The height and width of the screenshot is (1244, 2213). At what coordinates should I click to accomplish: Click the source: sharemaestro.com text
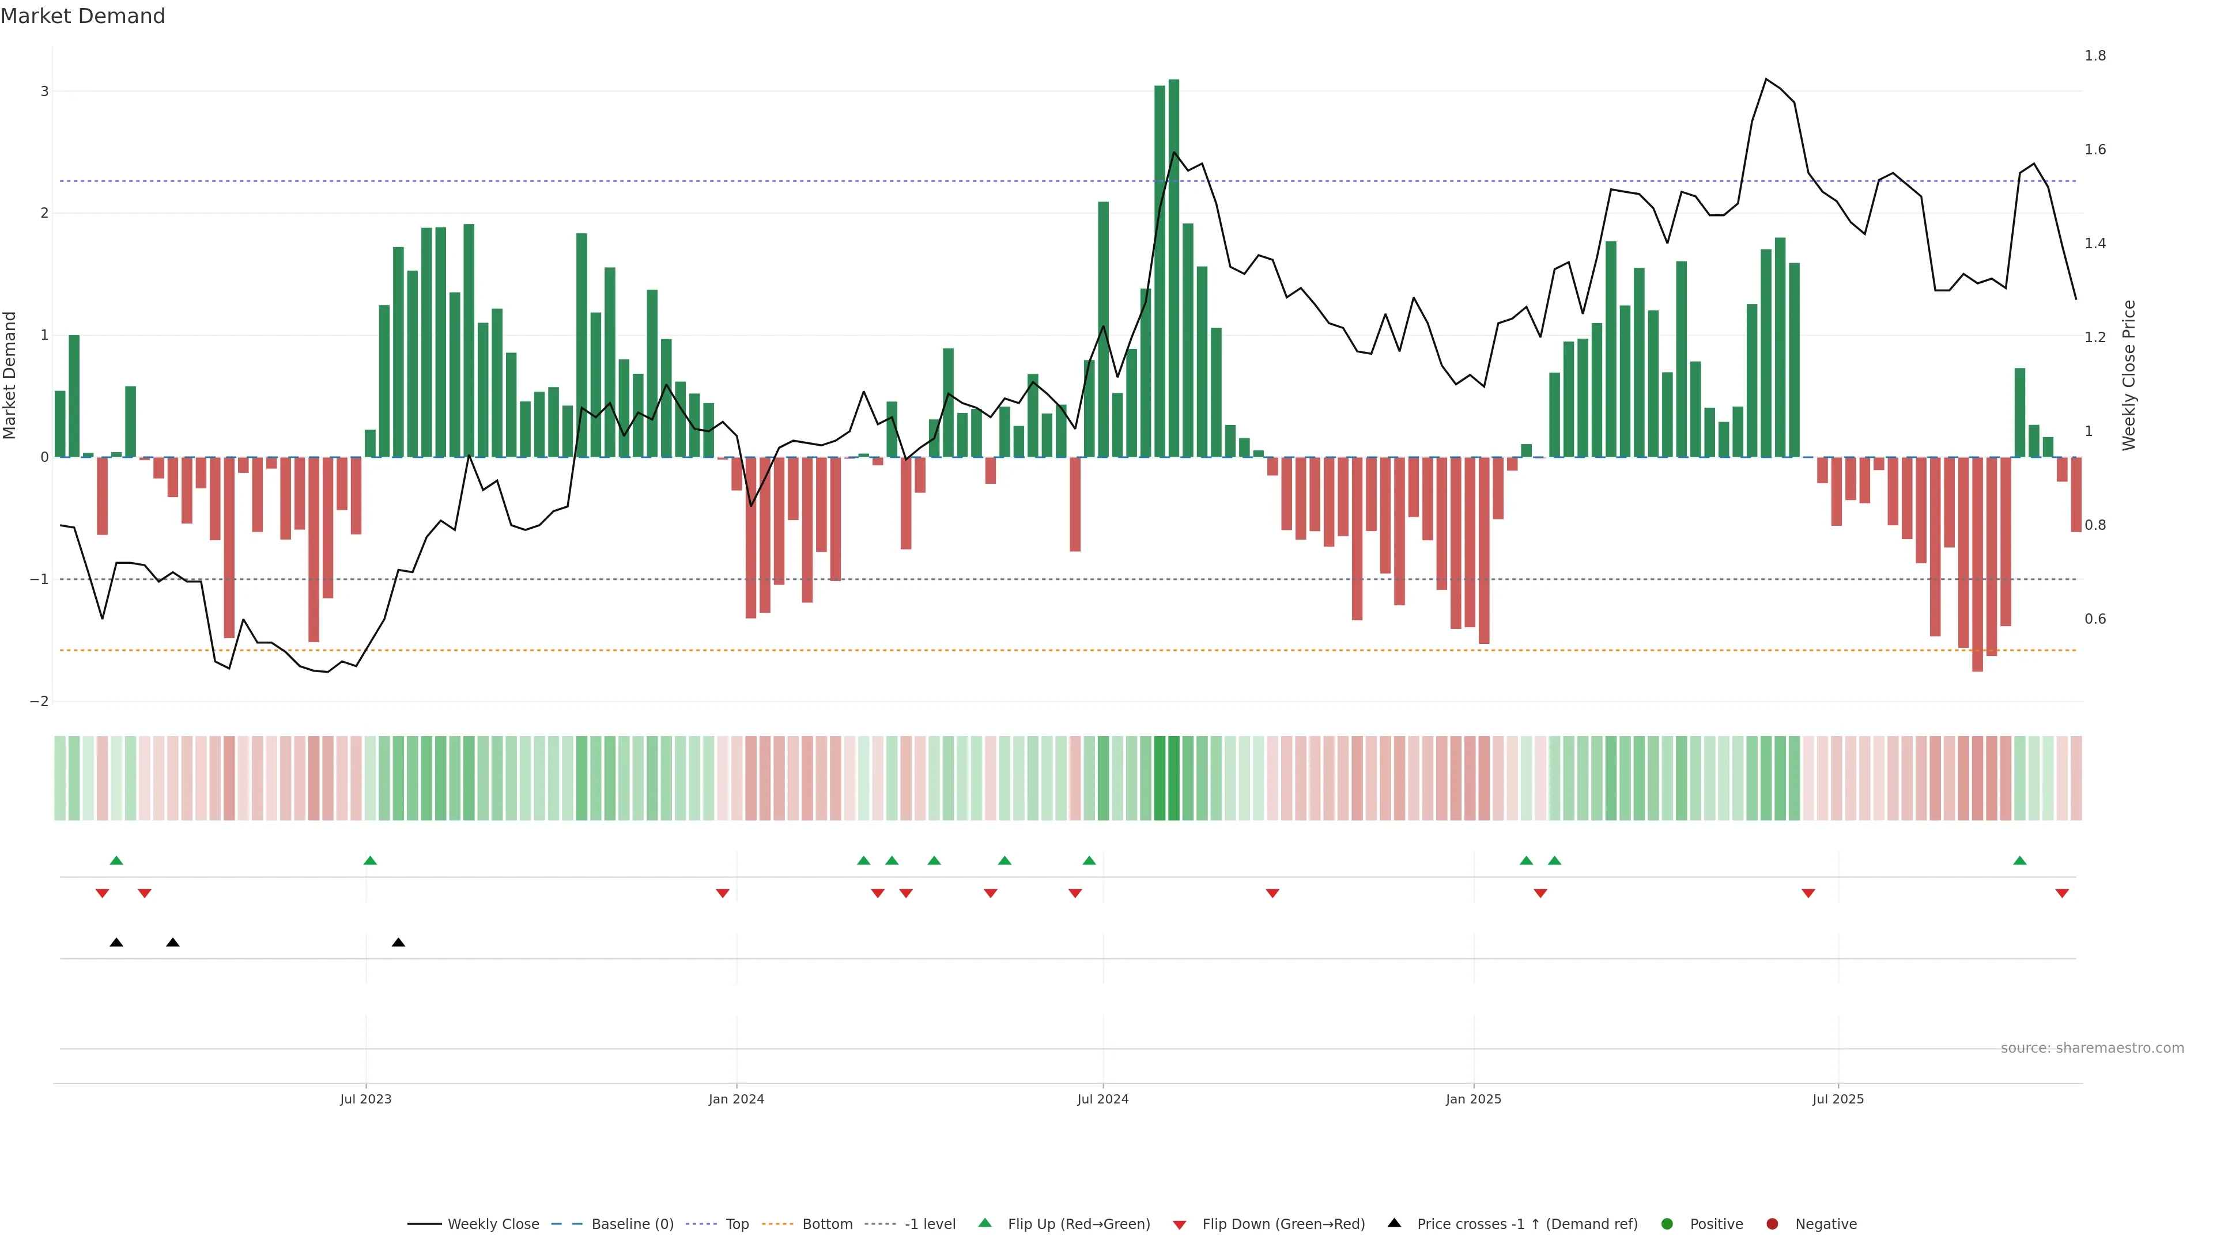pos(2092,1048)
